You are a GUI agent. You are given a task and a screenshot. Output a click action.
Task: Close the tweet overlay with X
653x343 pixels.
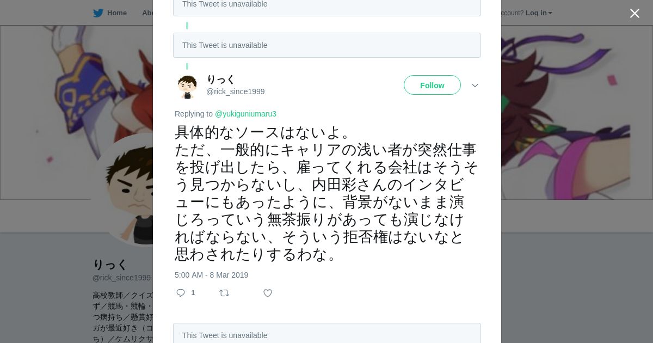coord(634,14)
